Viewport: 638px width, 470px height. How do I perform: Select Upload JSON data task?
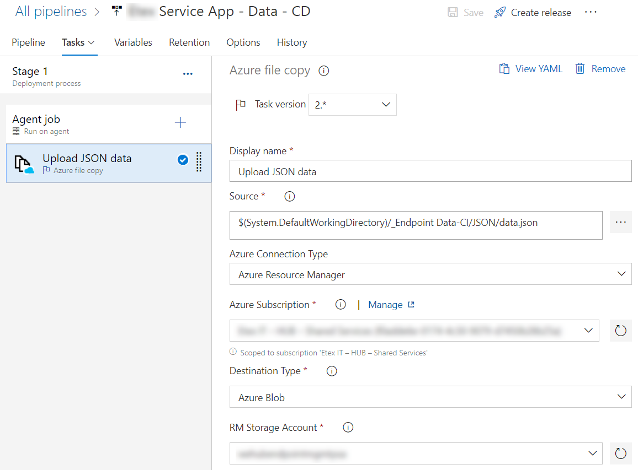pos(108,163)
